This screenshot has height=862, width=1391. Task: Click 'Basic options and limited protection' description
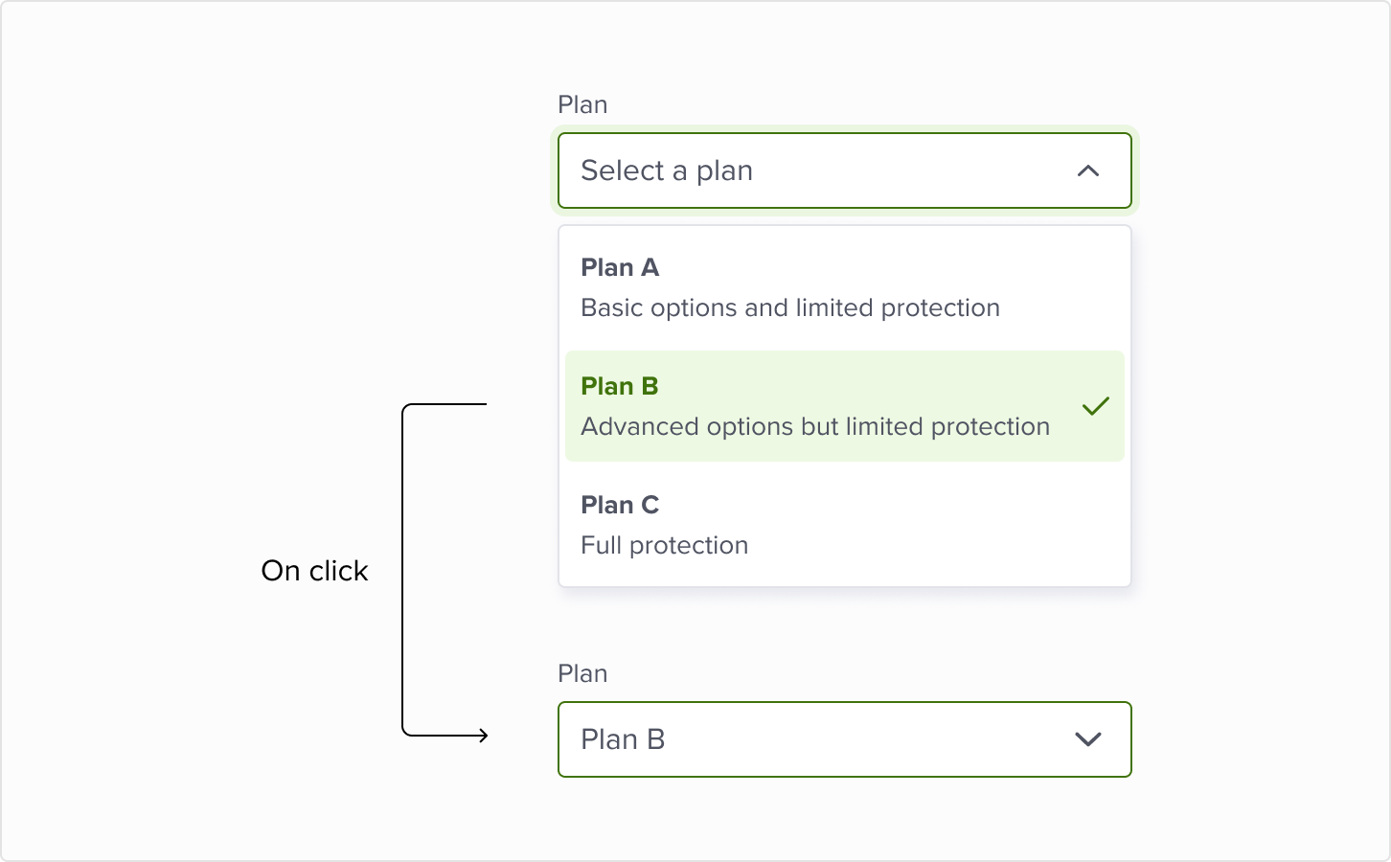coord(789,308)
